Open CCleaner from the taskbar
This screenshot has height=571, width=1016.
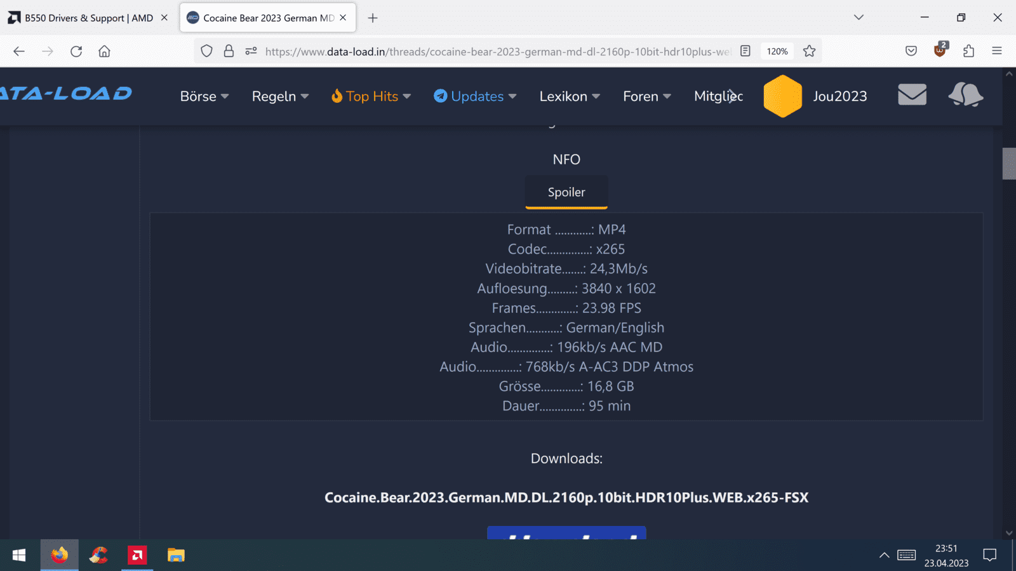[98, 555]
